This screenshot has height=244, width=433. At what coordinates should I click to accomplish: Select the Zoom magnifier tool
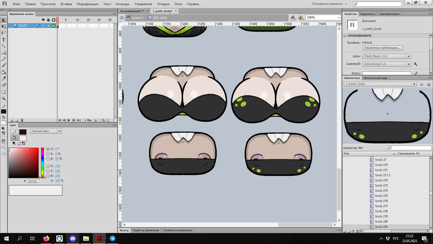coord(4,98)
